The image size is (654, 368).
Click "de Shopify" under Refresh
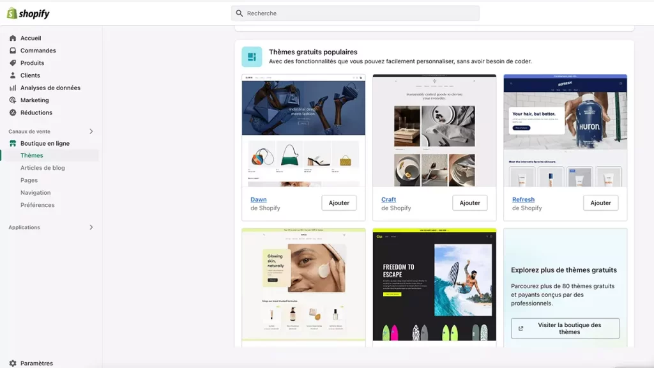click(x=527, y=208)
